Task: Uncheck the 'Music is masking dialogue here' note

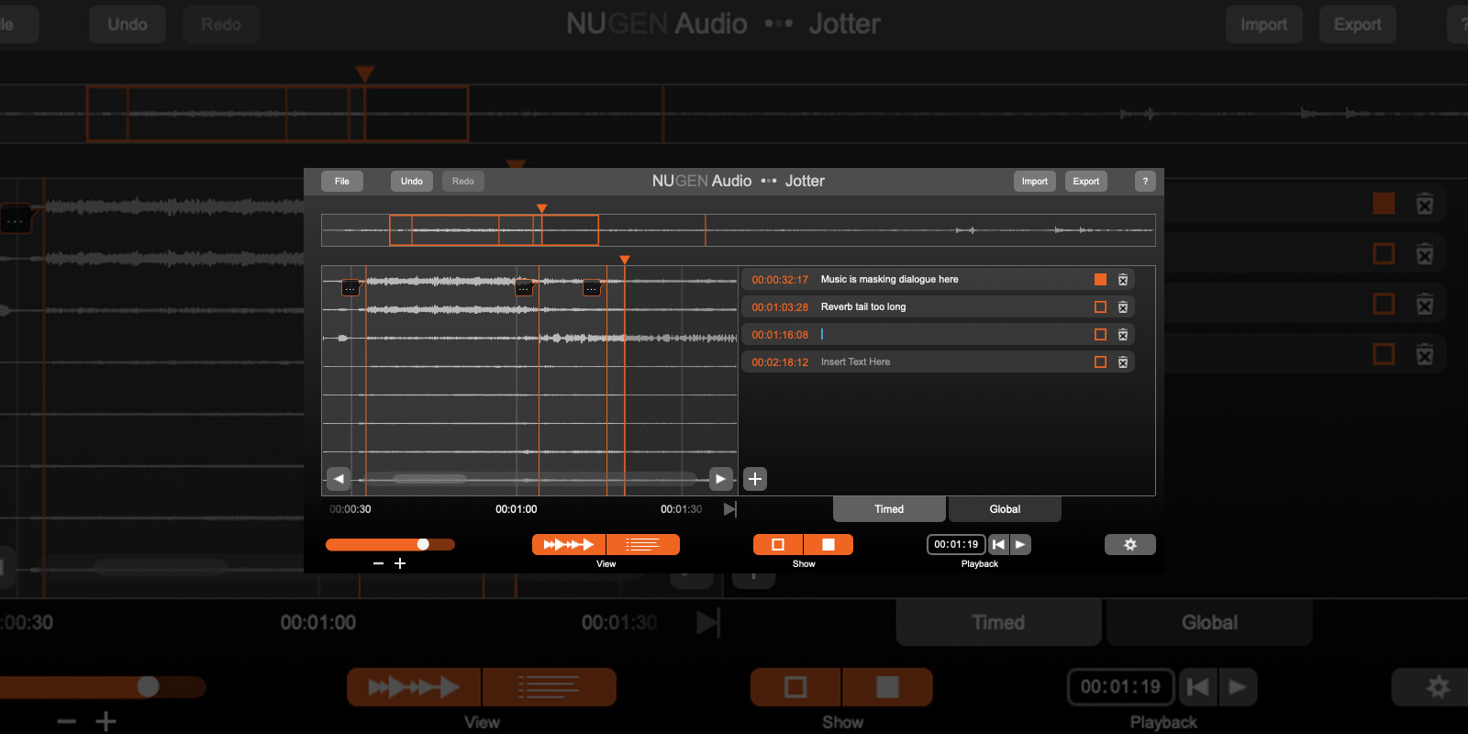Action: click(x=1100, y=280)
